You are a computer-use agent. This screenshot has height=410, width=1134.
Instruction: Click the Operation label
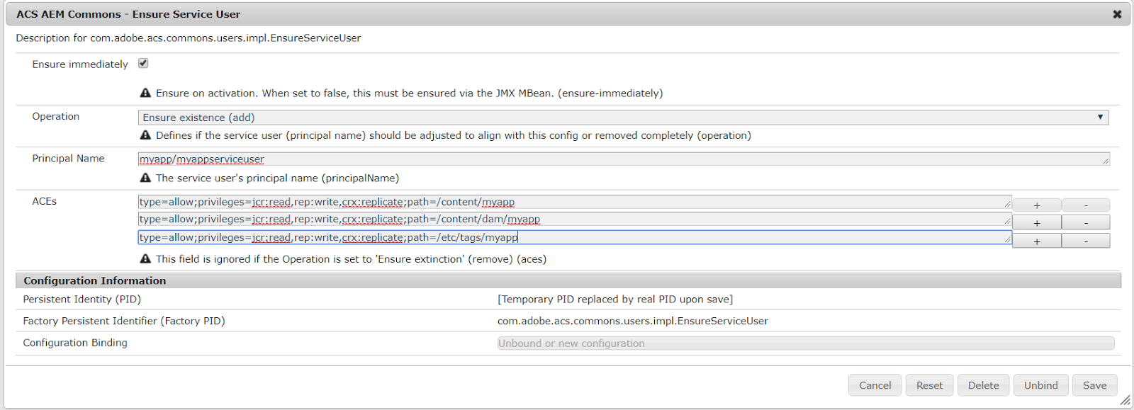coord(56,116)
